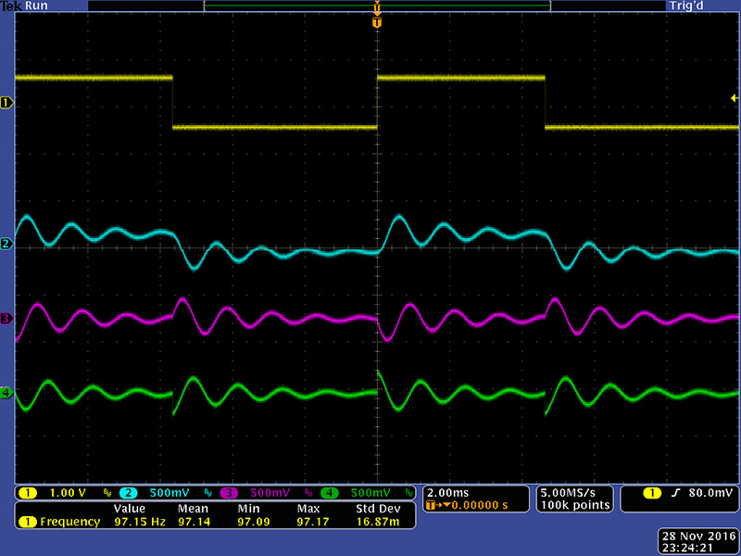The image size is (741, 556).
Task: Click the record view bar at top
Action: click(376, 6)
